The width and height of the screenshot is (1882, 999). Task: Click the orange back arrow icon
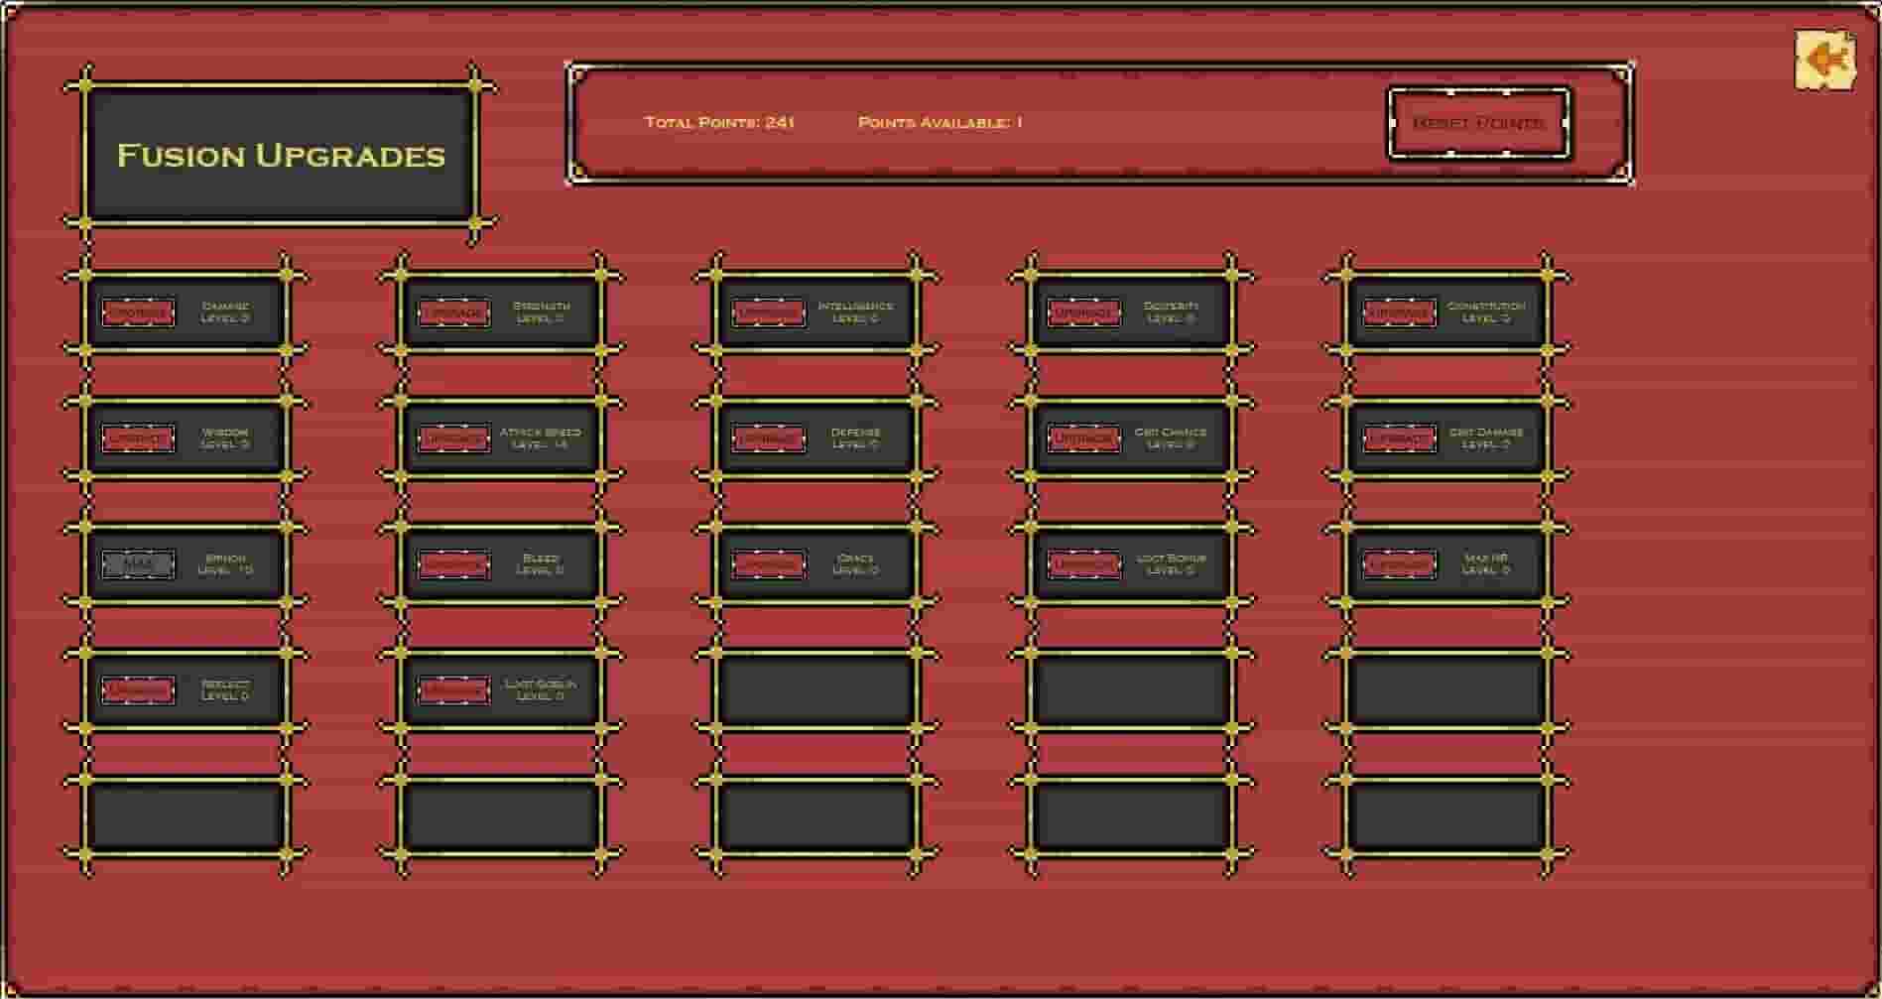1825,62
